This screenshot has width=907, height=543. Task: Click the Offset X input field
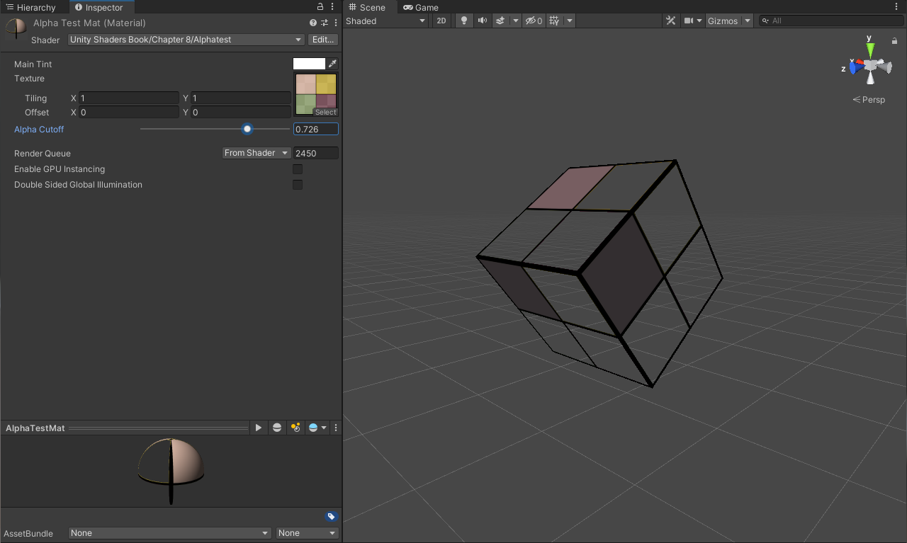click(x=129, y=113)
